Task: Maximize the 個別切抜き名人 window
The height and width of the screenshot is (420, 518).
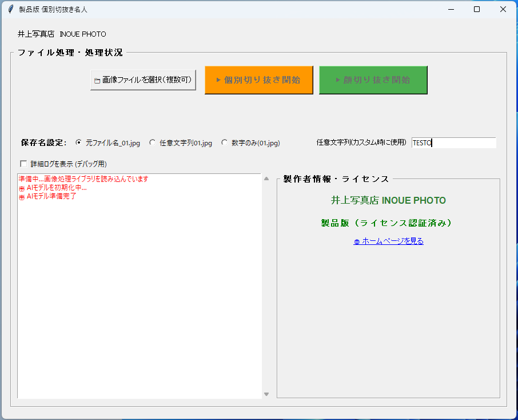Action: tap(477, 9)
